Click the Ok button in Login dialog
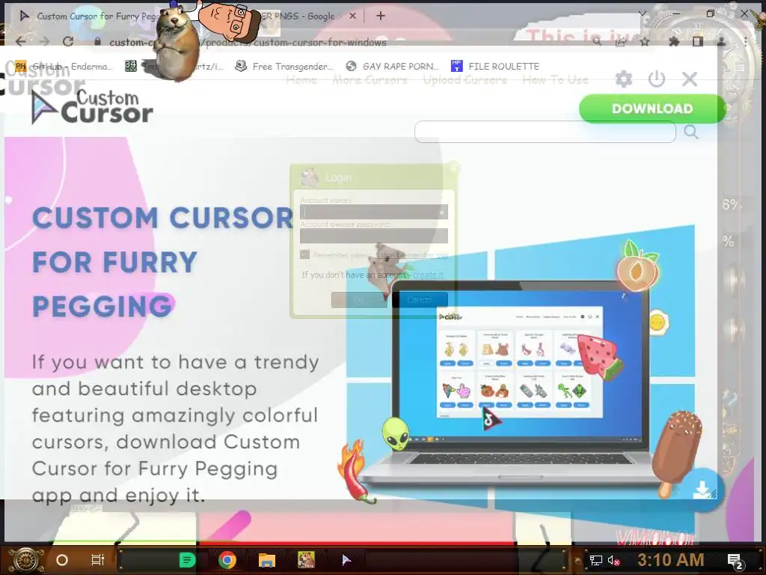The width and height of the screenshot is (766, 575). (359, 299)
